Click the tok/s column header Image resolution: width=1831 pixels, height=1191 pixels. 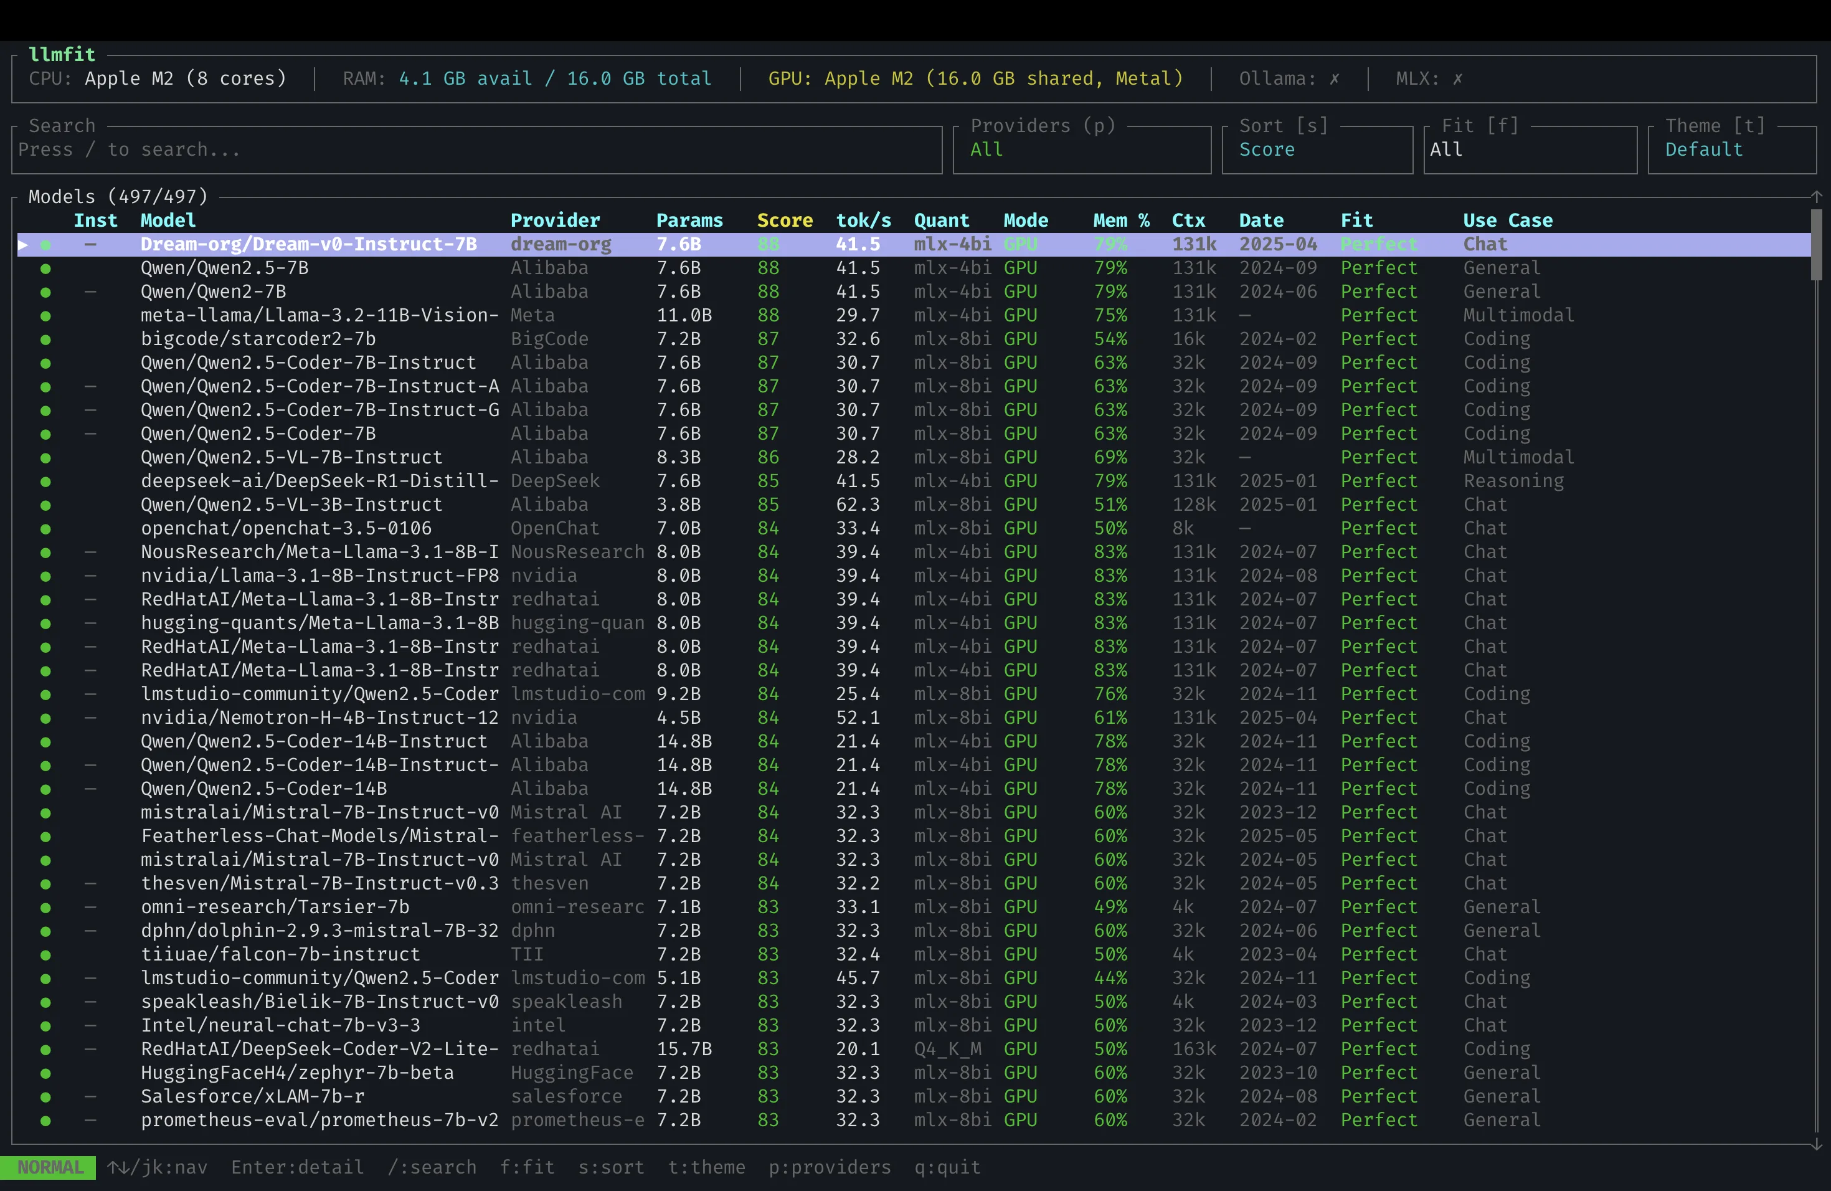(x=863, y=221)
